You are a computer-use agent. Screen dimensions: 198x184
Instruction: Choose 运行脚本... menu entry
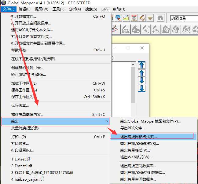56,105
